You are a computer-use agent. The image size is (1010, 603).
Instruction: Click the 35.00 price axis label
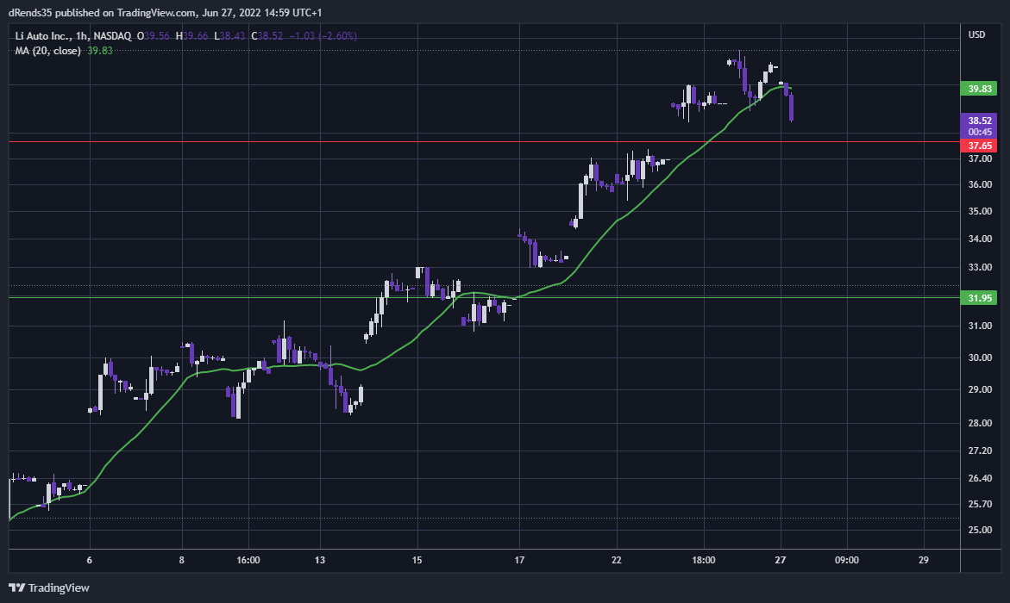[980, 211]
